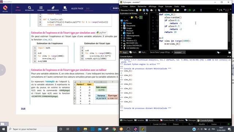This screenshot has height=132, width=234.
Task: Click the print icon in PyScripter toolbar
Action: 151,10
